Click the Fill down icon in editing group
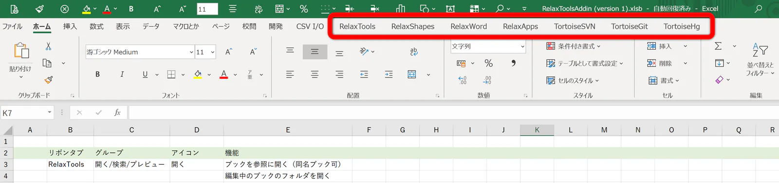 (x=719, y=63)
